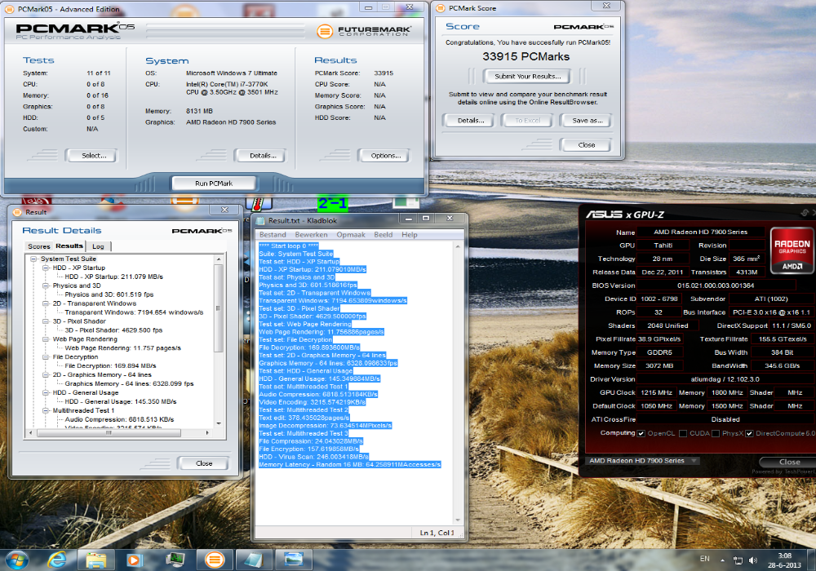
Task: Toggle the OpenCL checkbox in GPU-Z
Action: tap(641, 434)
